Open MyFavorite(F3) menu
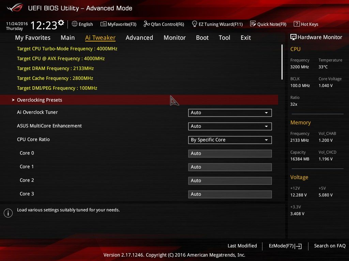This screenshot has width=349, height=261. click(122, 24)
